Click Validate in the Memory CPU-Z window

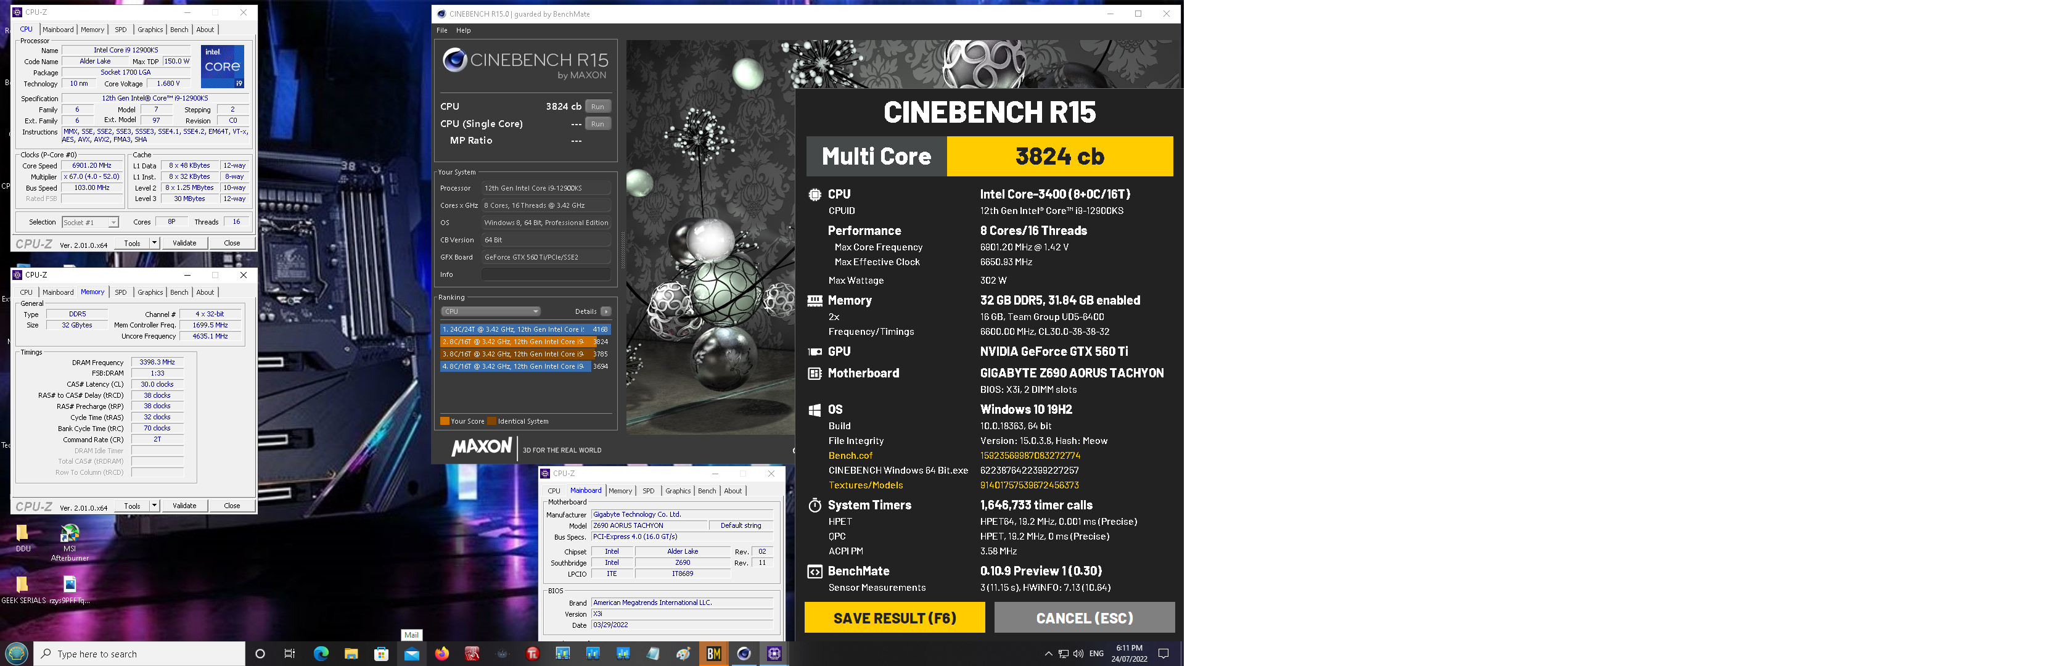(x=185, y=506)
